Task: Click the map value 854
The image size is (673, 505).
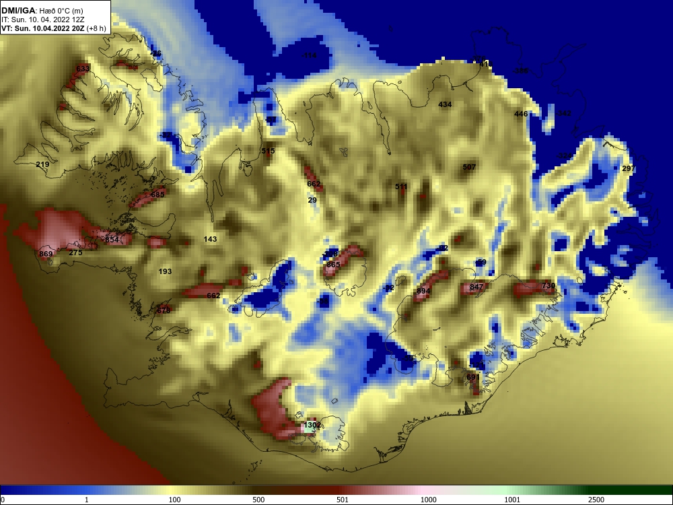Action: click(x=112, y=240)
